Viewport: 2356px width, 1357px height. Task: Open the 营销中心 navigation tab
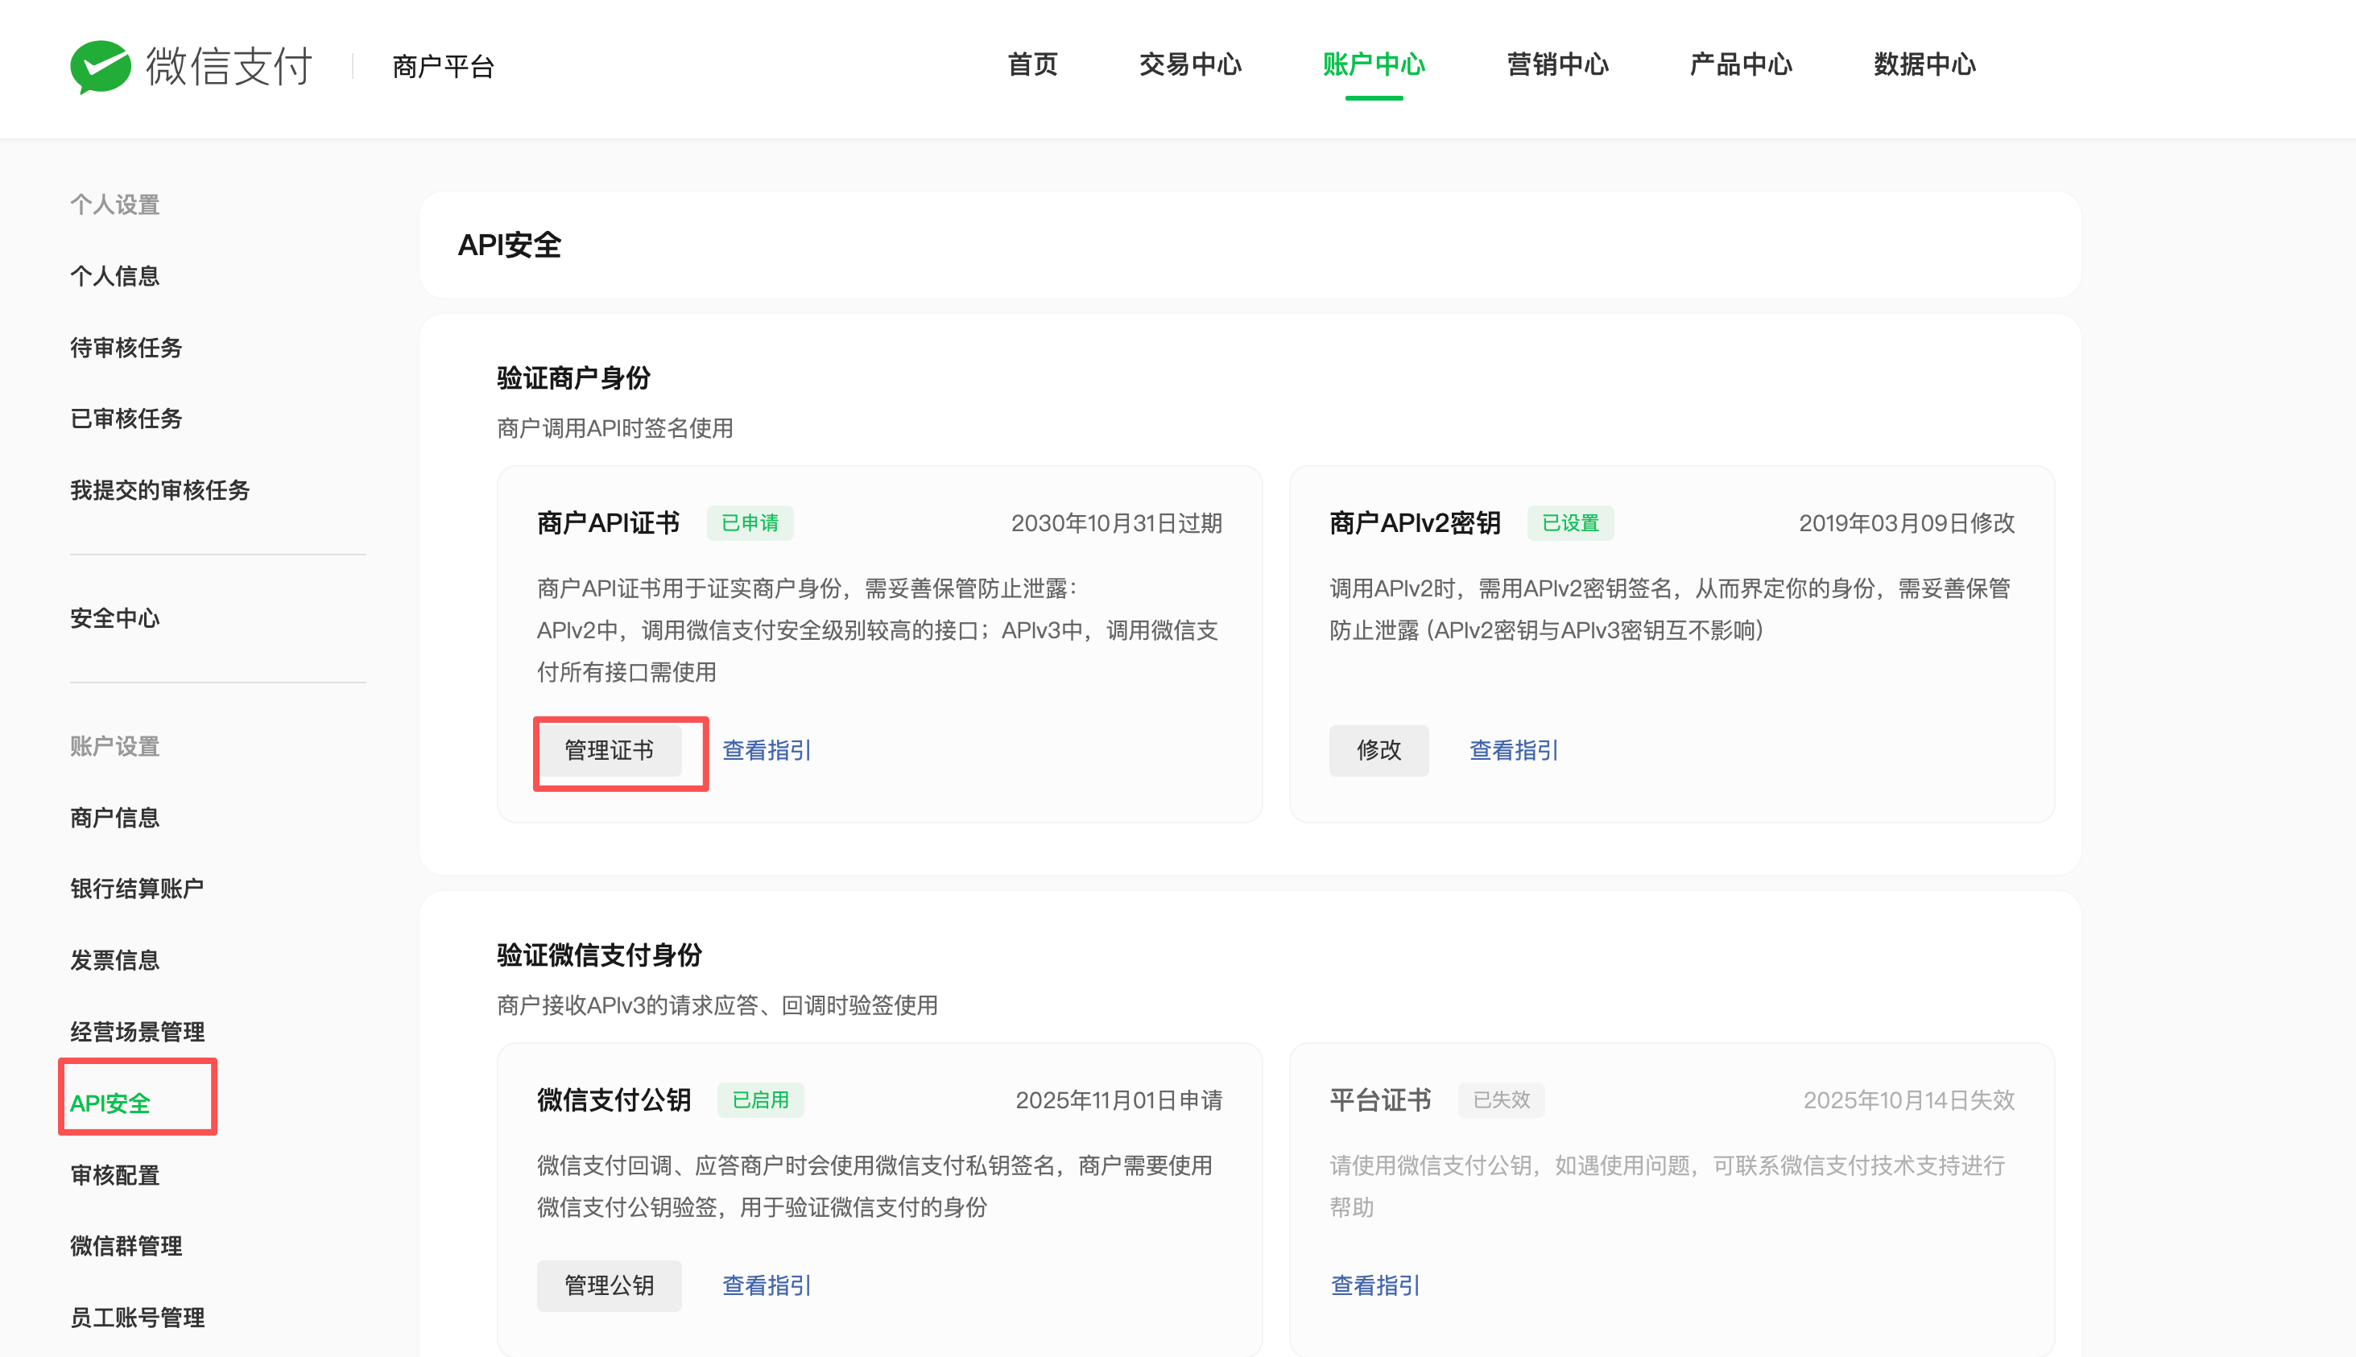(x=1557, y=64)
